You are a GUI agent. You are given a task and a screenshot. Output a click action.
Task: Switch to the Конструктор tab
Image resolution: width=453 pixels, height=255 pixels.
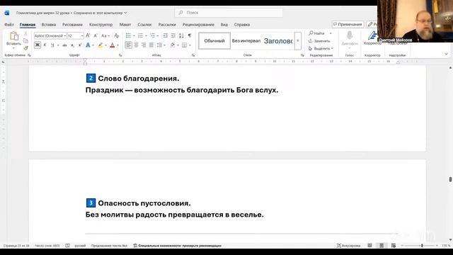pos(101,25)
